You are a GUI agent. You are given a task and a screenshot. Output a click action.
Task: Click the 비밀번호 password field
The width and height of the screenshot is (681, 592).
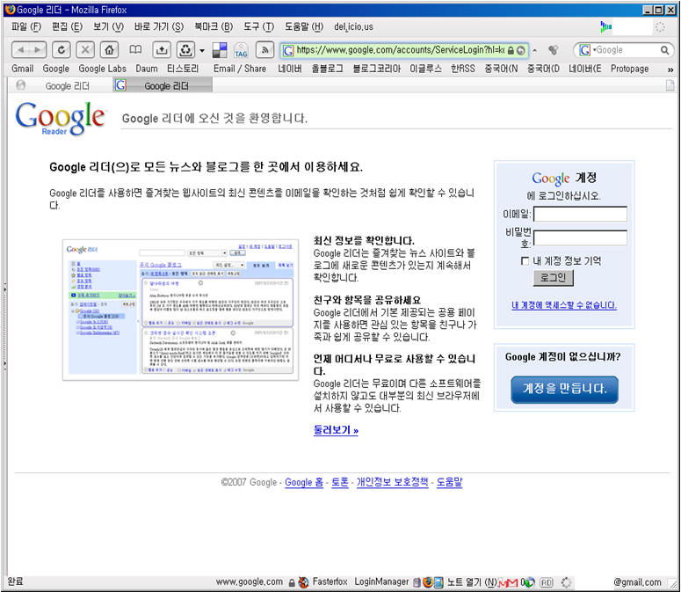click(x=580, y=238)
